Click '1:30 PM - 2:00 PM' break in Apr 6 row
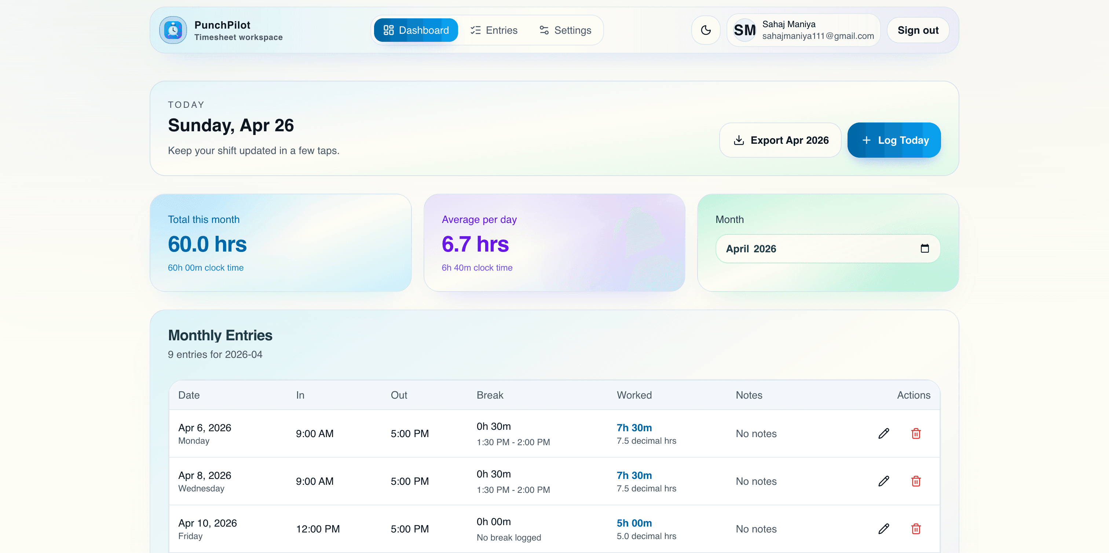Image resolution: width=1109 pixels, height=553 pixels. click(513, 442)
